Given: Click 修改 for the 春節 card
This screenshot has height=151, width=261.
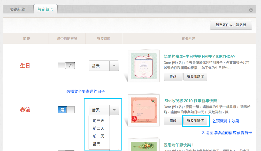Looking at the screenshot, I should click(x=173, y=121).
